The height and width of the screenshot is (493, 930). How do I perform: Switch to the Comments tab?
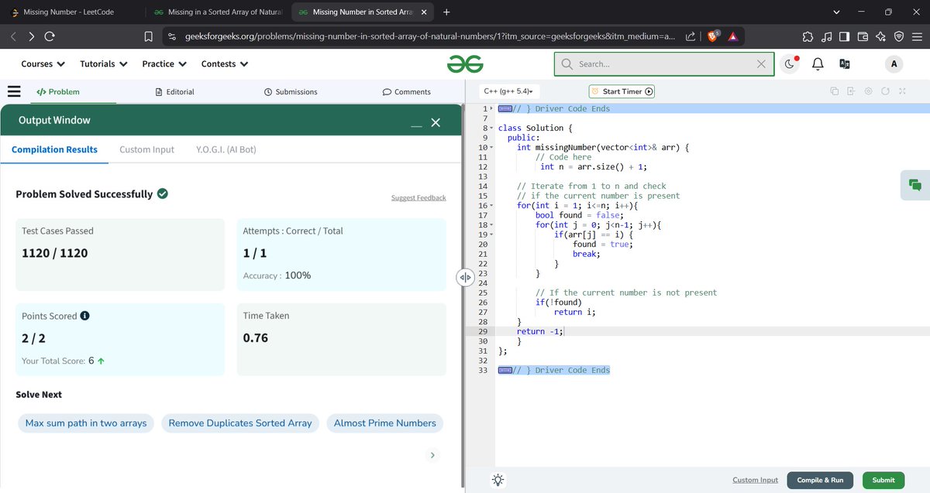[407, 91]
